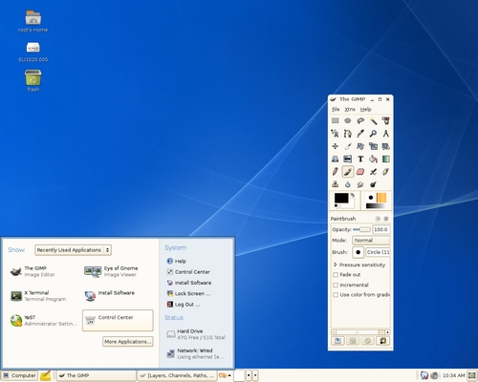This screenshot has height=382, width=478.
Task: Launch Eye of Gnome image viewer
Action: tap(111, 271)
